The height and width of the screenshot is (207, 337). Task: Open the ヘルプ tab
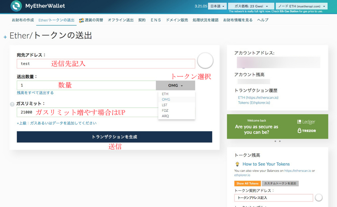(263, 20)
